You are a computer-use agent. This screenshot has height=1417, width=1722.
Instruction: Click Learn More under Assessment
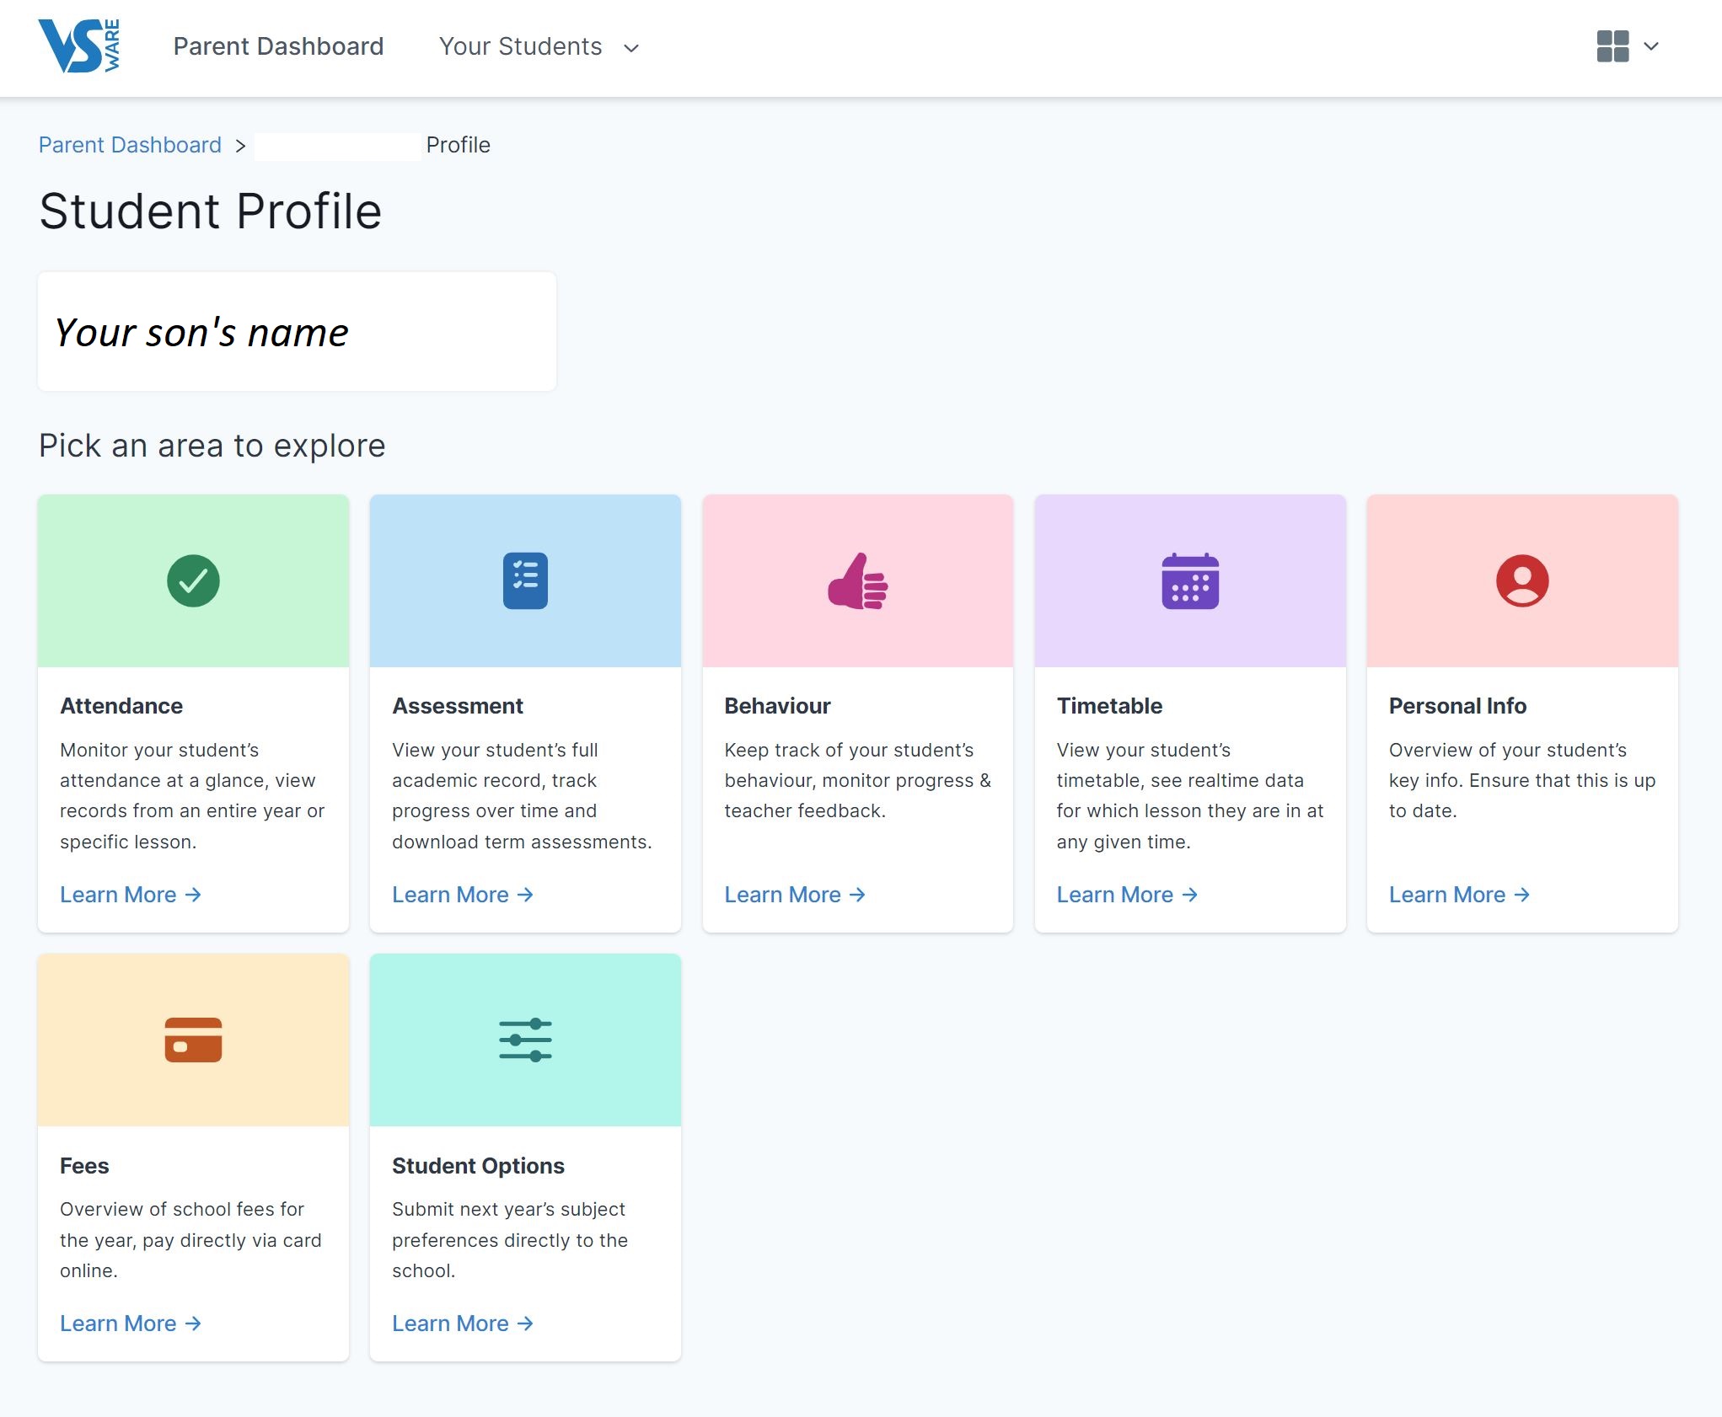click(x=462, y=895)
